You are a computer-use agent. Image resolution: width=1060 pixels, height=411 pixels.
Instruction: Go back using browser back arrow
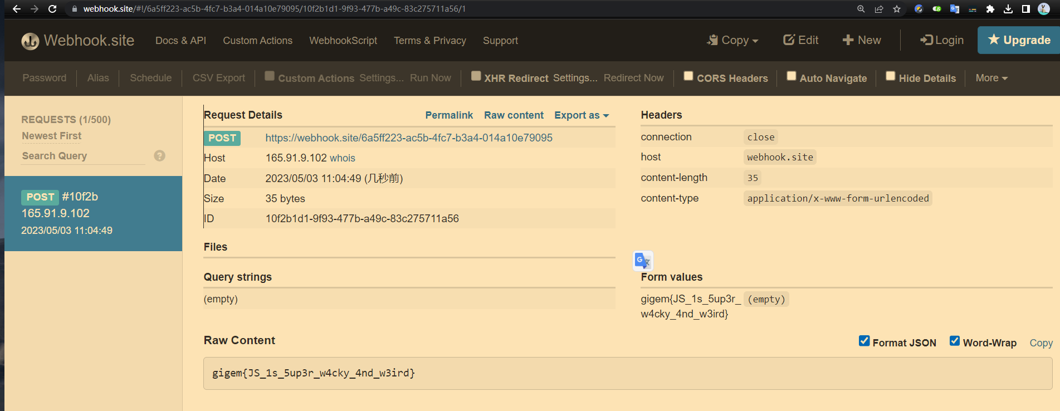(x=17, y=9)
